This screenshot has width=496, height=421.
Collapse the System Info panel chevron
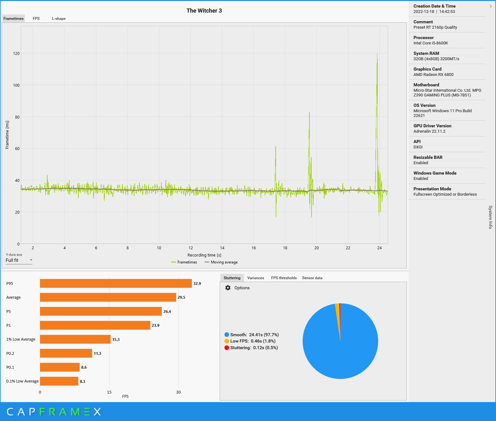pos(490,6)
